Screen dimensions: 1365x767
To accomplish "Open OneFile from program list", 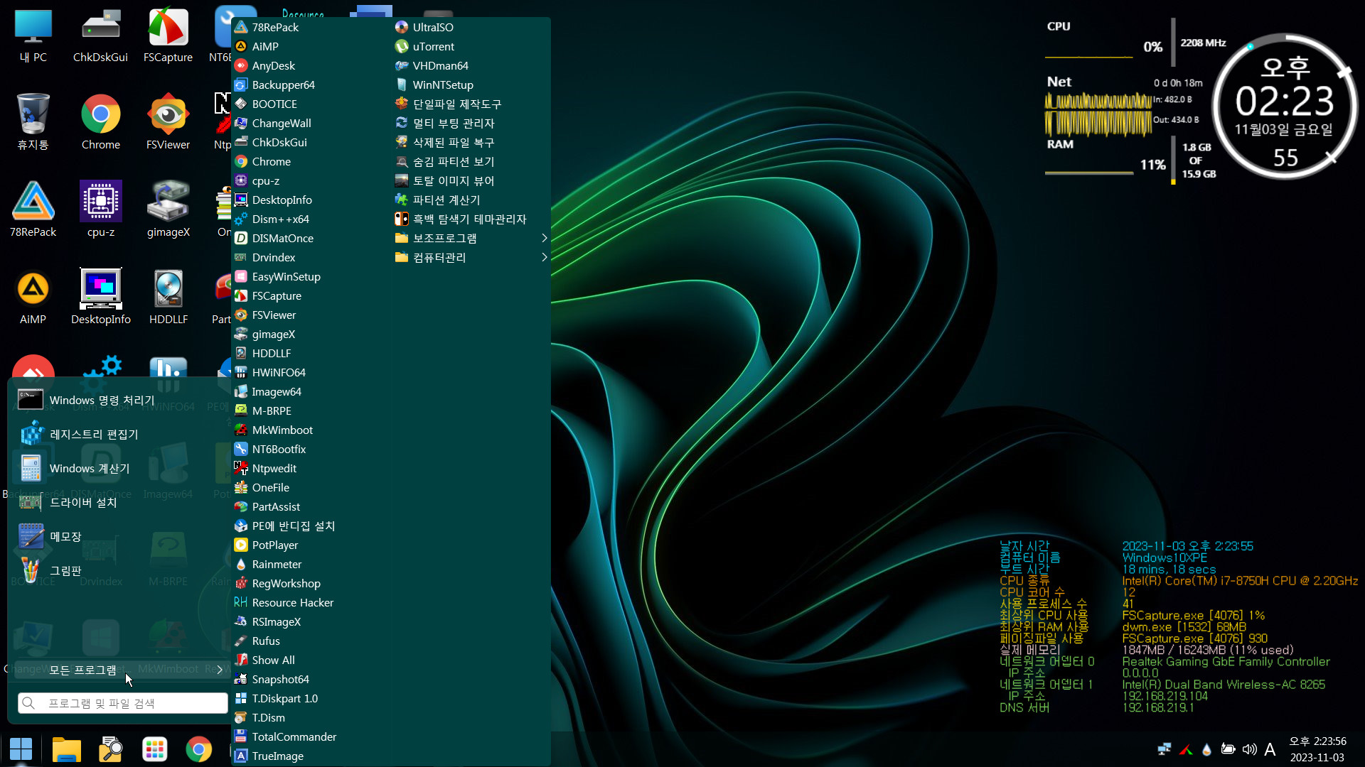I will click(310, 487).
